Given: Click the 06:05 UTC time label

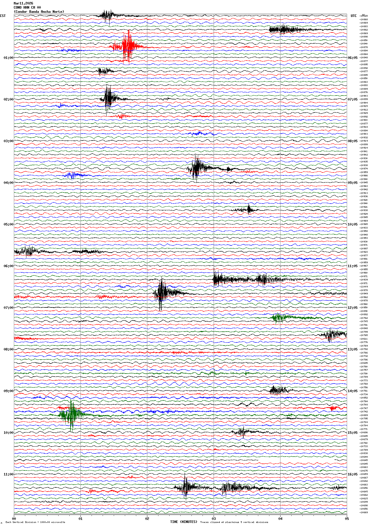Looking at the screenshot, I should (x=352, y=58).
